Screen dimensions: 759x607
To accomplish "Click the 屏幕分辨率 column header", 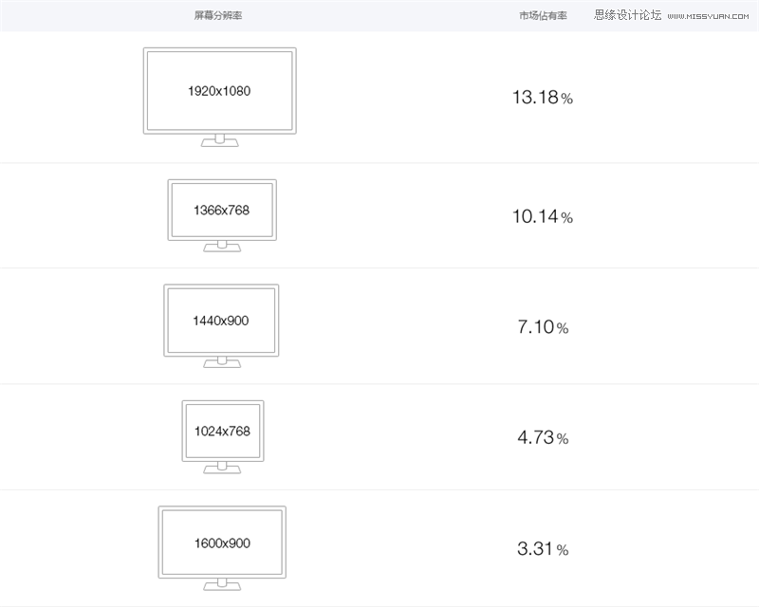I will [218, 15].
